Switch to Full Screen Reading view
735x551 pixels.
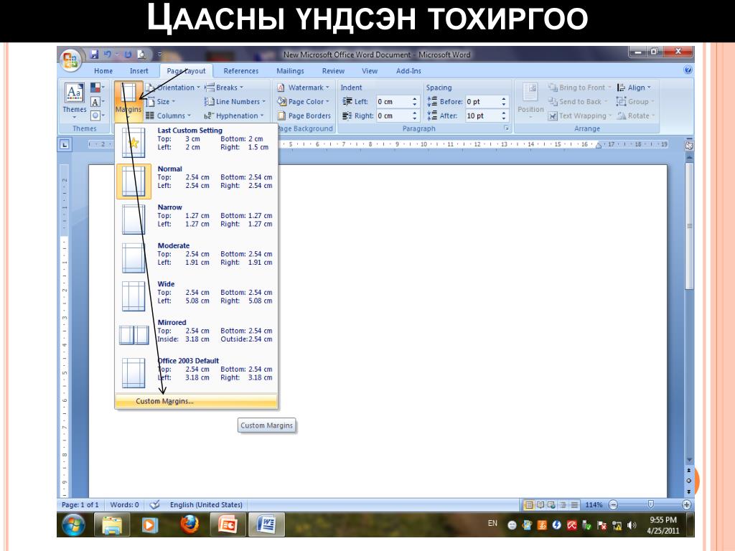click(x=540, y=504)
